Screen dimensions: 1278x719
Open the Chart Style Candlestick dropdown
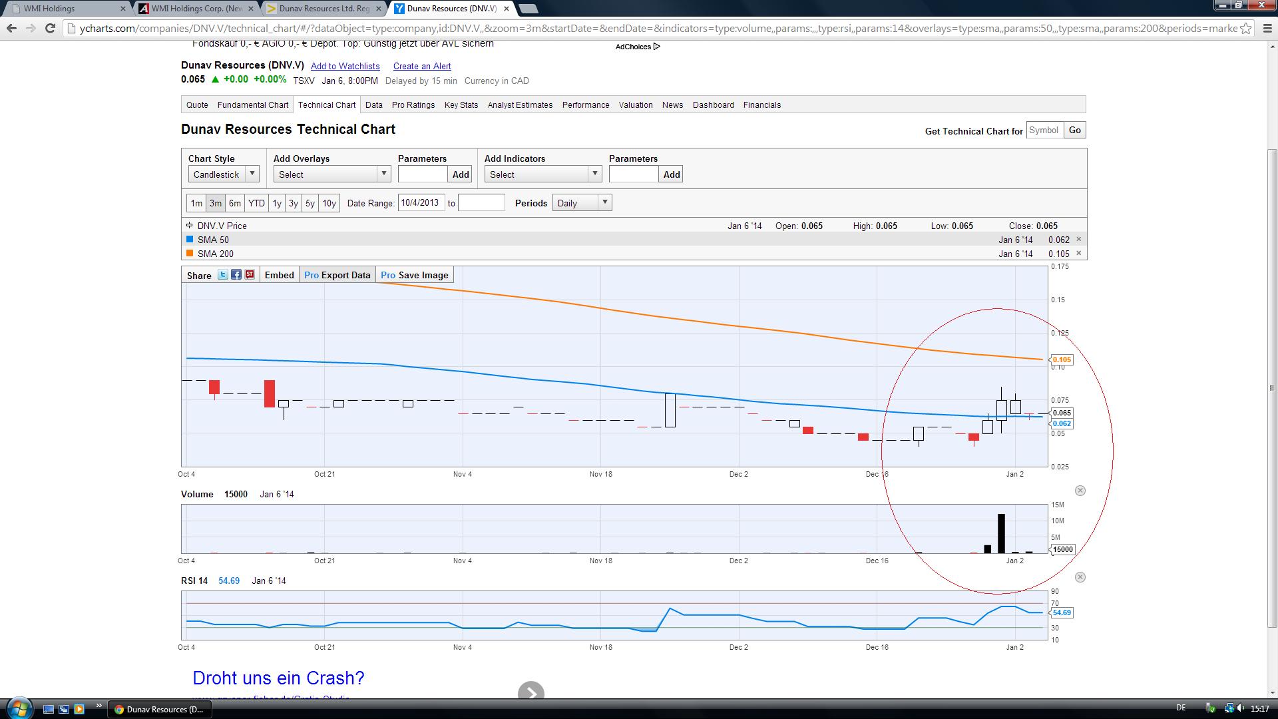[224, 174]
